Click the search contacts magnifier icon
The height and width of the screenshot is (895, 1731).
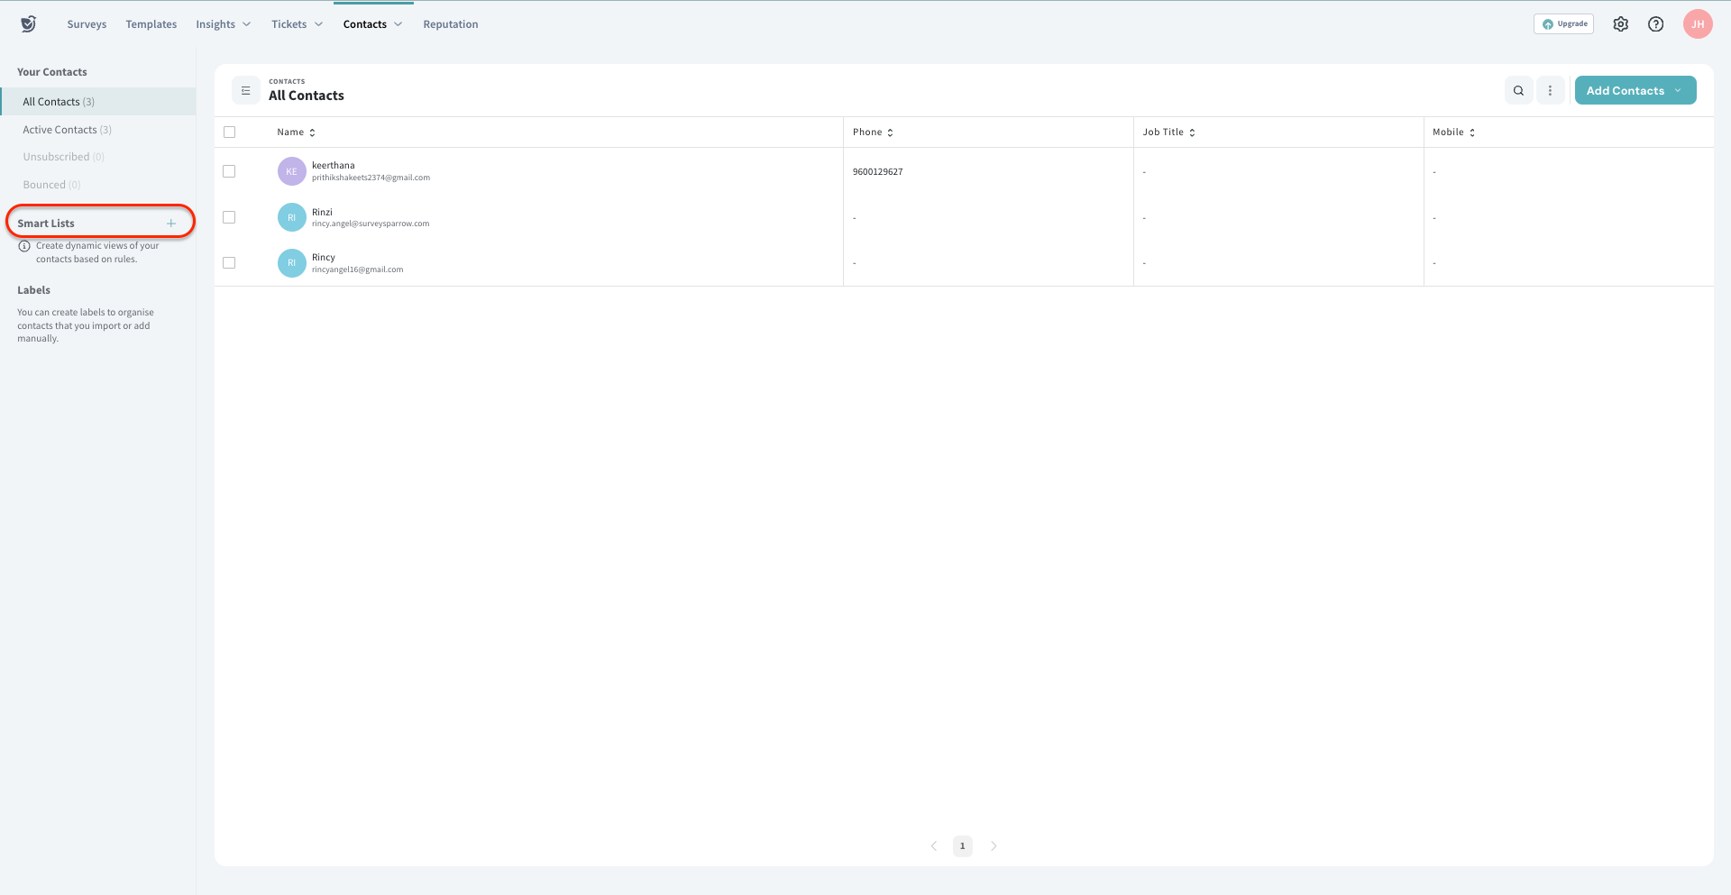tap(1518, 91)
